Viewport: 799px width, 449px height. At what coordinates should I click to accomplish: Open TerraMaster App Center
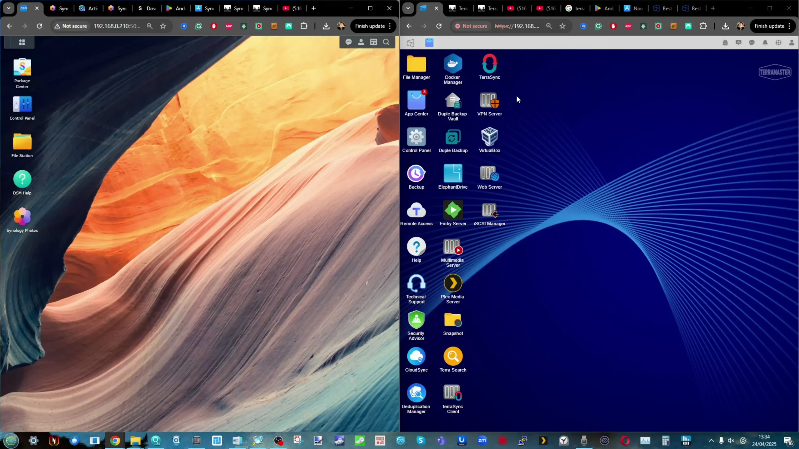point(416,104)
